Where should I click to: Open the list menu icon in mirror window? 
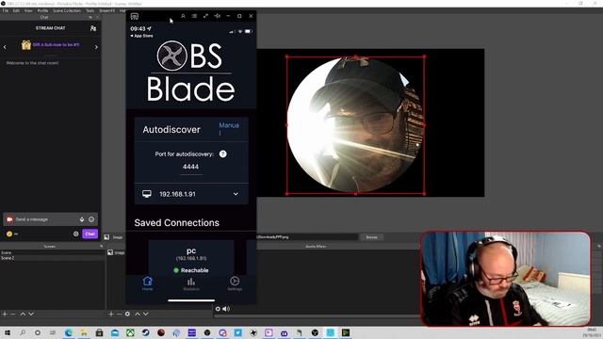(194, 16)
